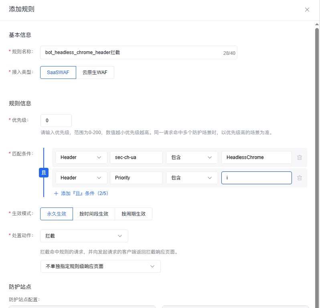
Task: Close the 添加规则 dialog
Action: coord(307,10)
